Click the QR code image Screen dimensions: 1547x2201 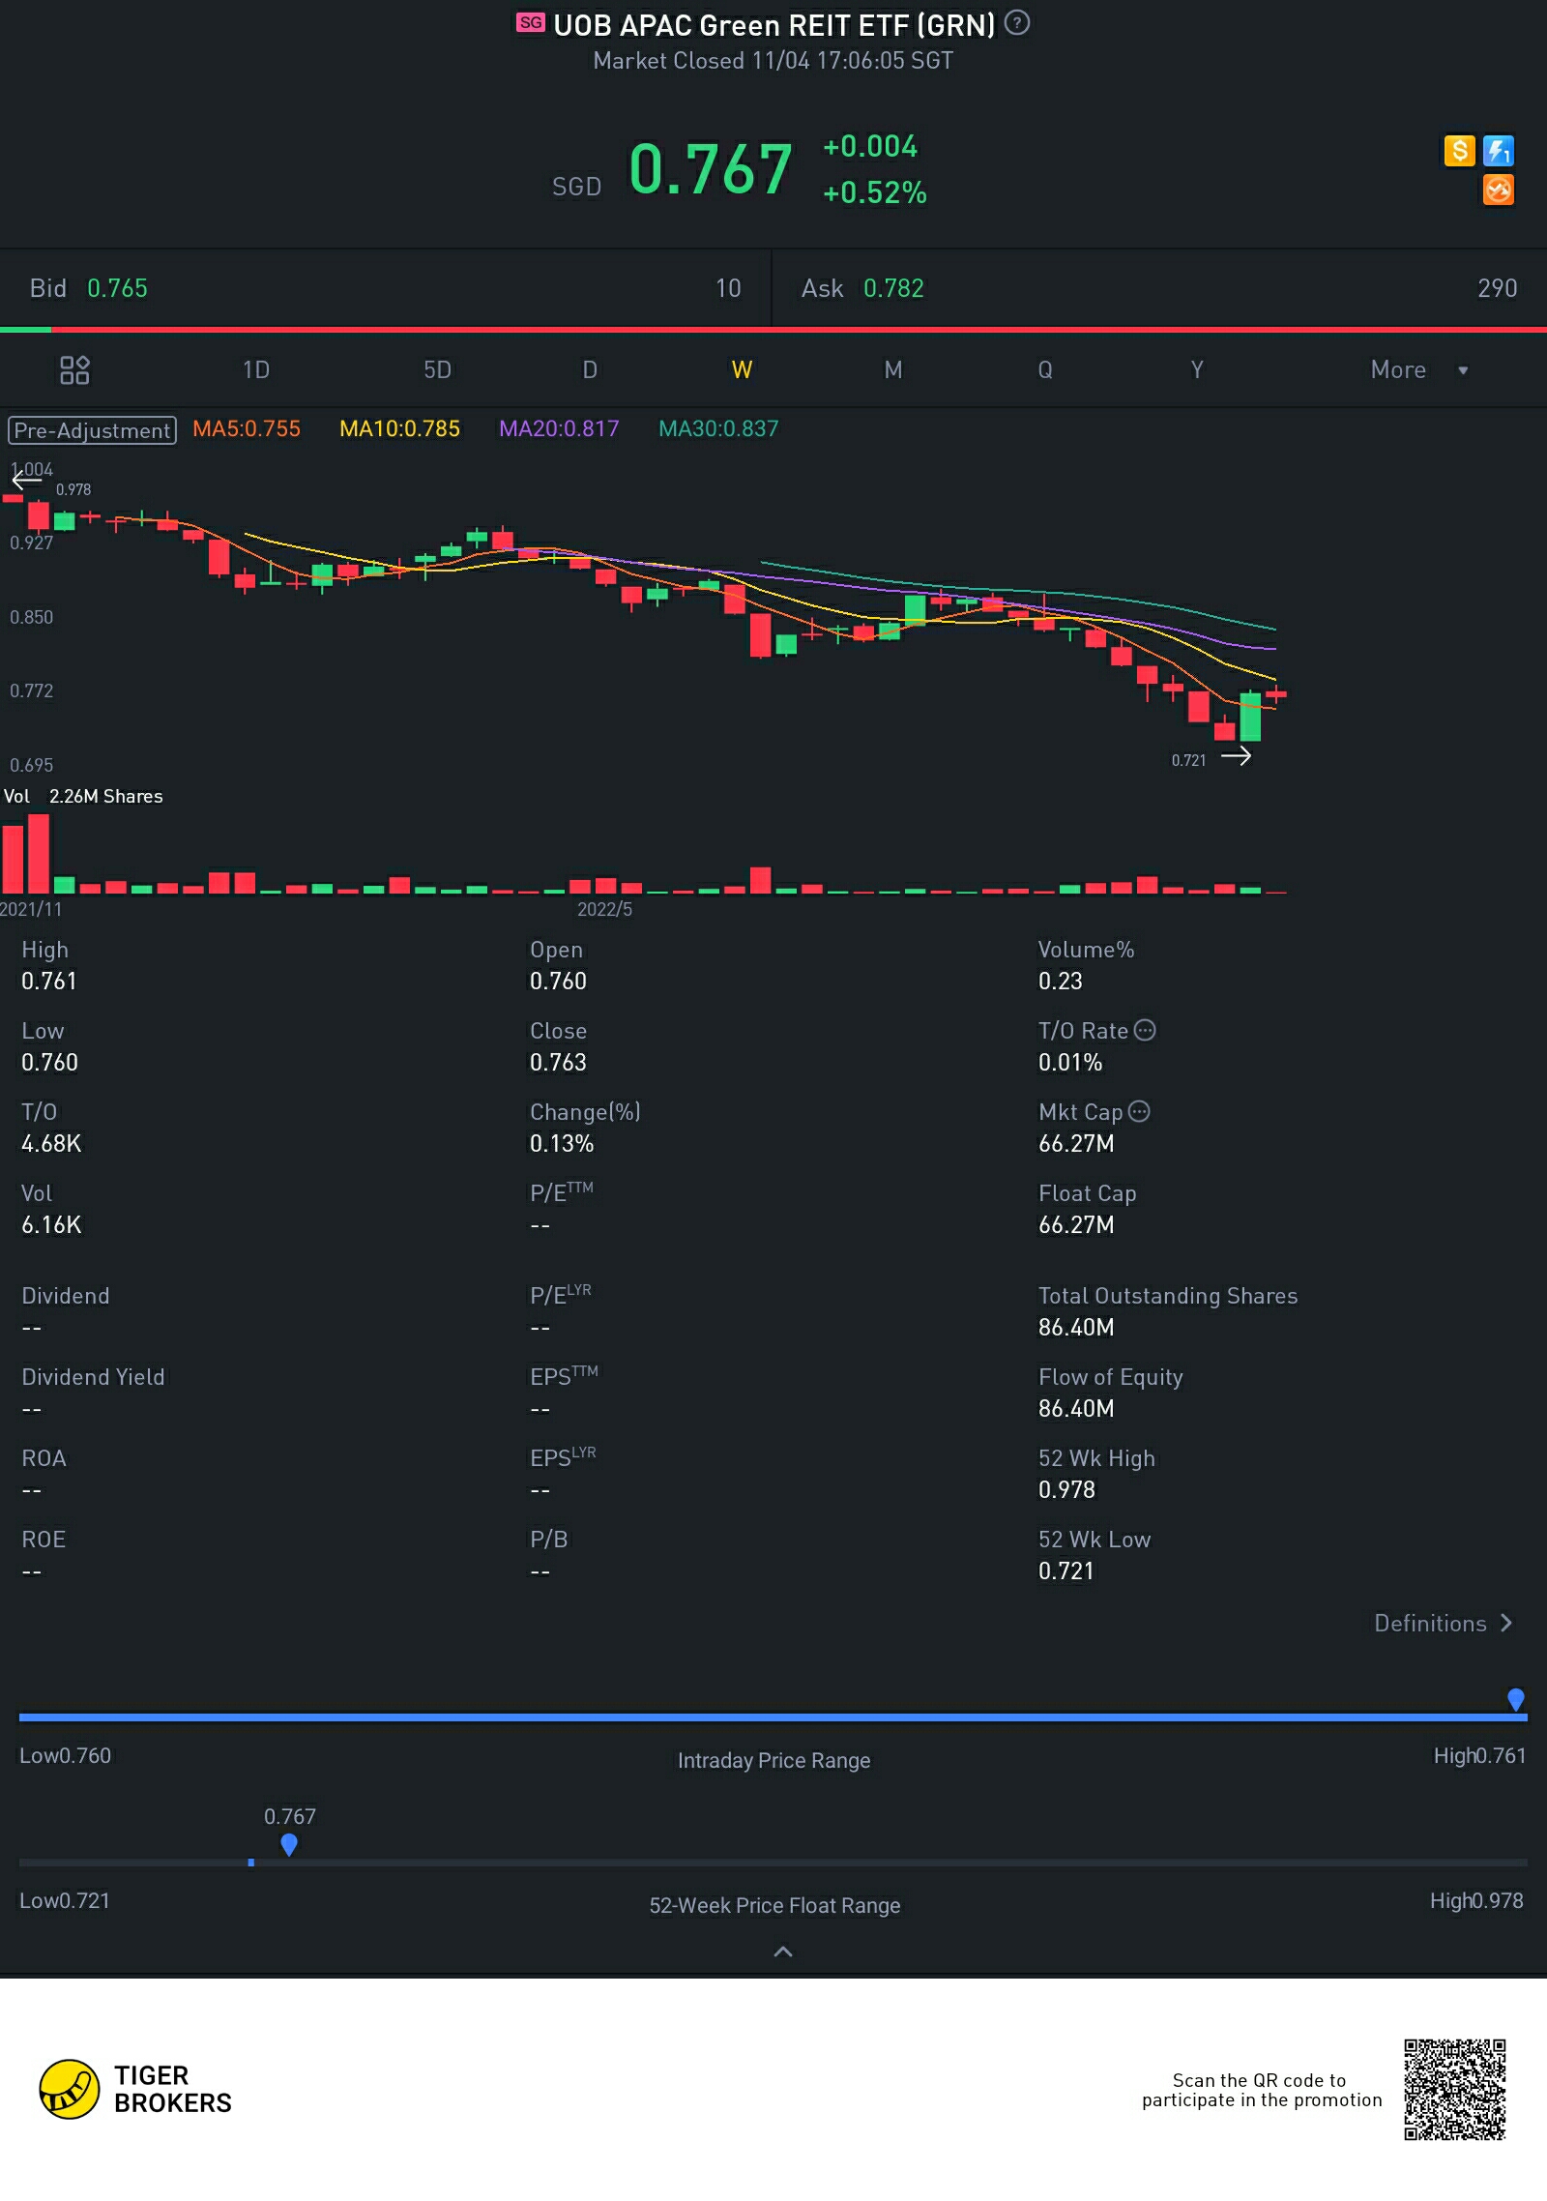(x=1455, y=2090)
